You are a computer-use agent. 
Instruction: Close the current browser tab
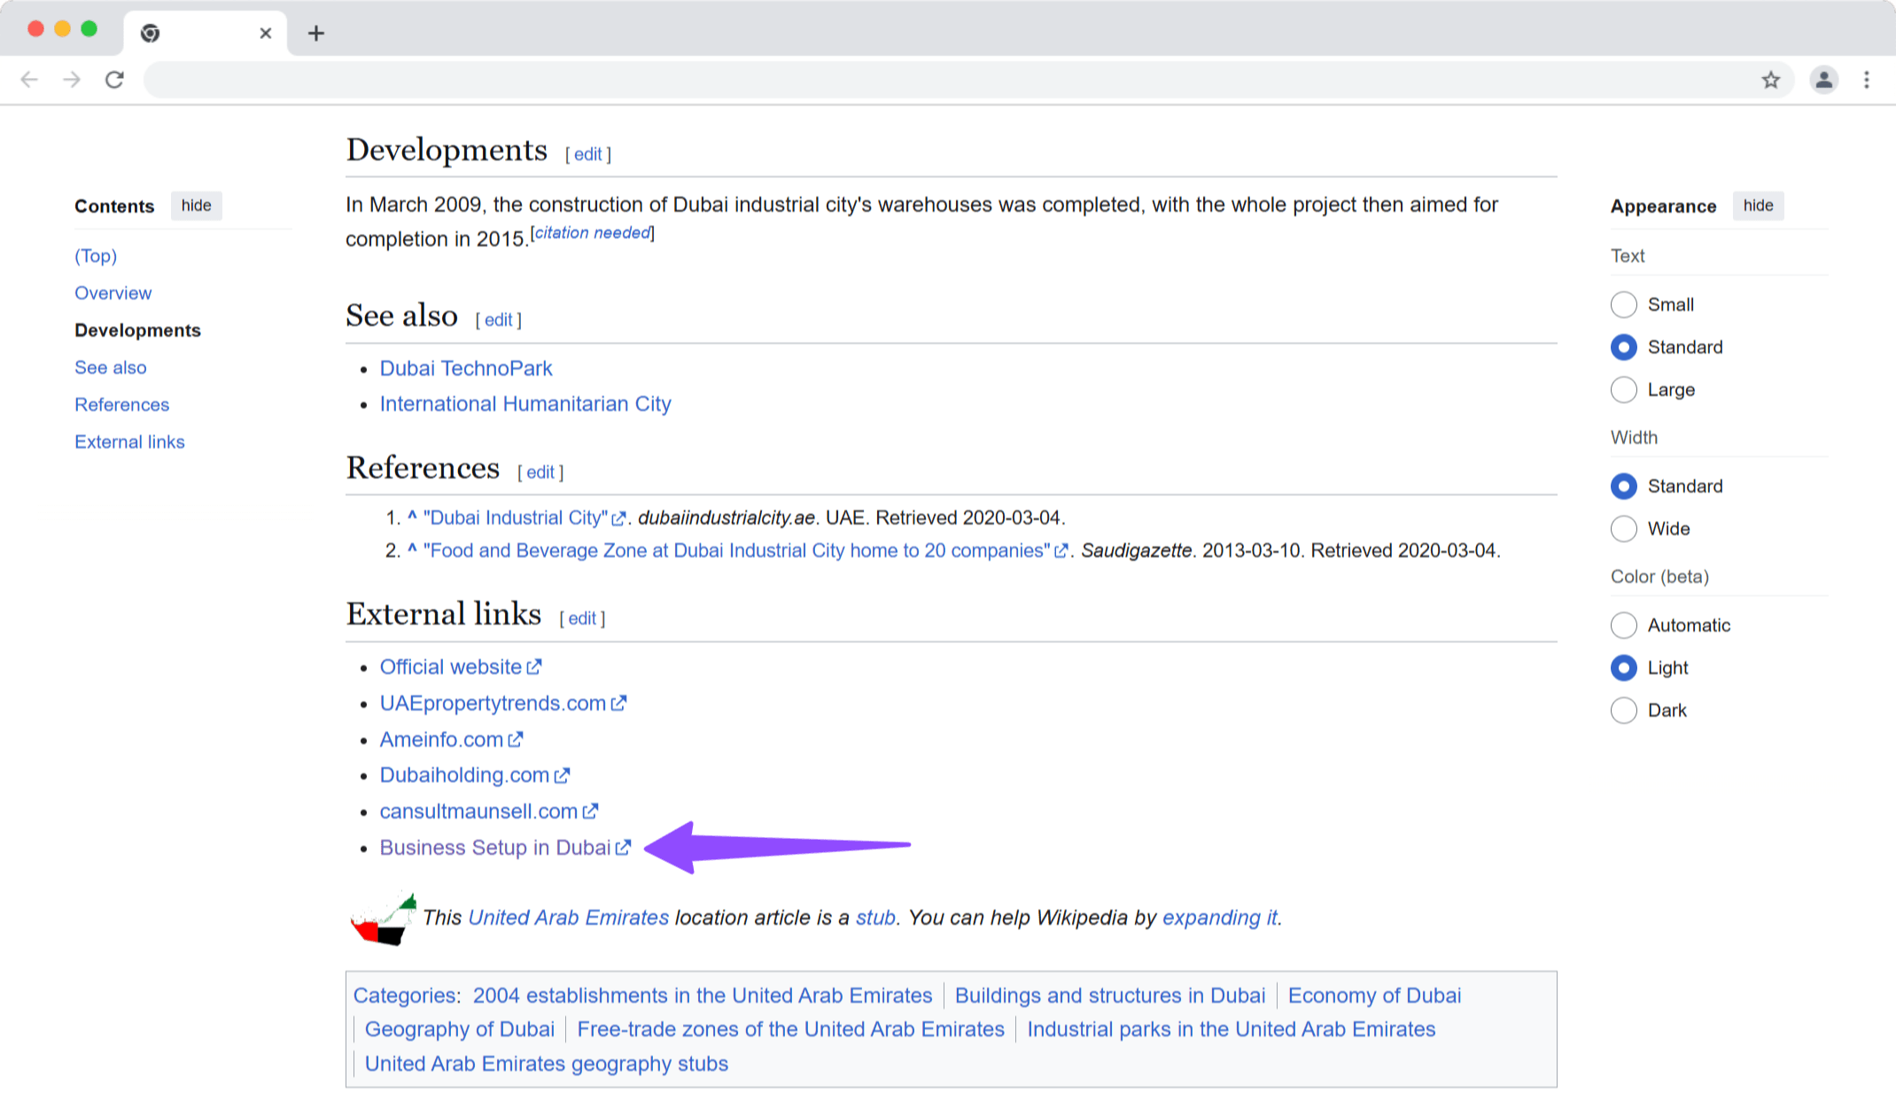pos(265,34)
